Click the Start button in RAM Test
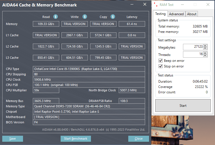Screen dimensions: 215x145 (183, 106)
